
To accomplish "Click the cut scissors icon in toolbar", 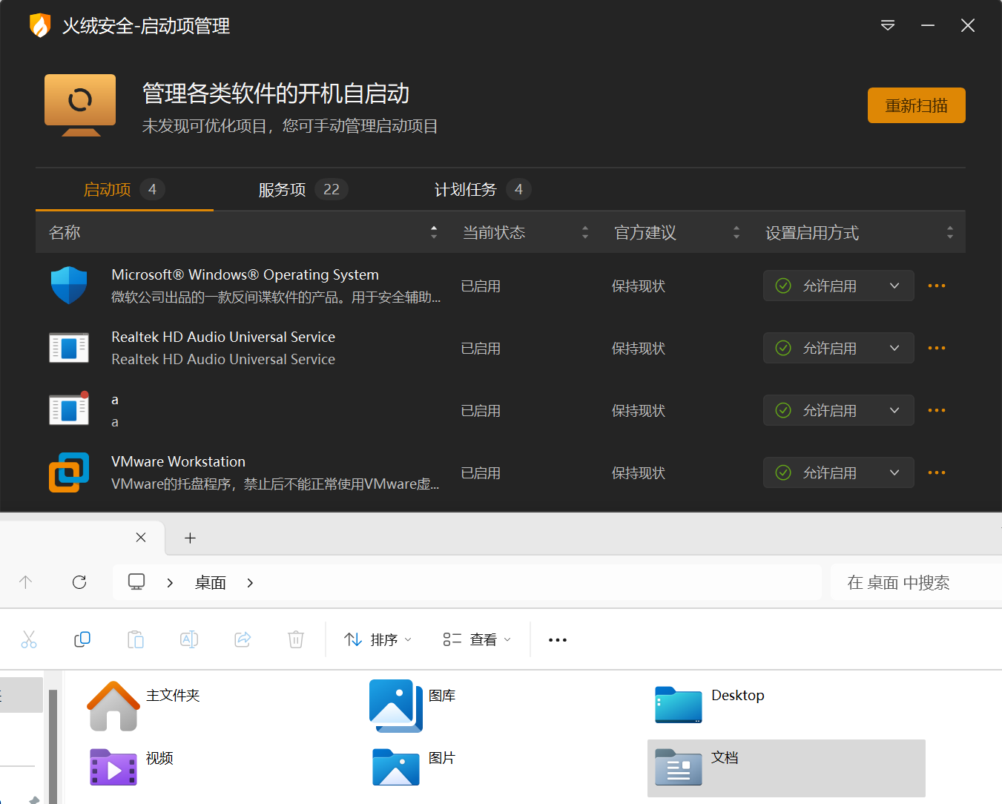I will click(x=29, y=639).
